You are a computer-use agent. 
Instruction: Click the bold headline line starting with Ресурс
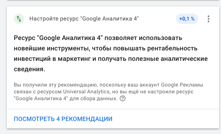point(98,37)
